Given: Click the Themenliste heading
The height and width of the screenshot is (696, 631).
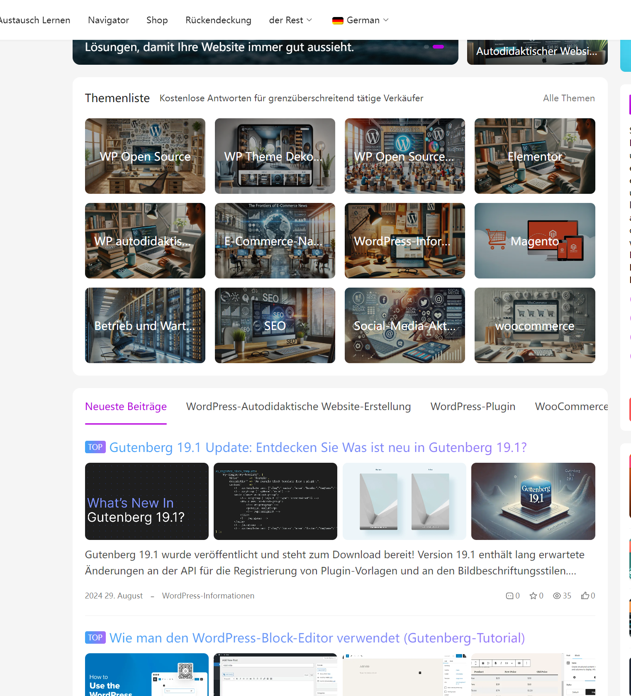Looking at the screenshot, I should click(x=117, y=98).
